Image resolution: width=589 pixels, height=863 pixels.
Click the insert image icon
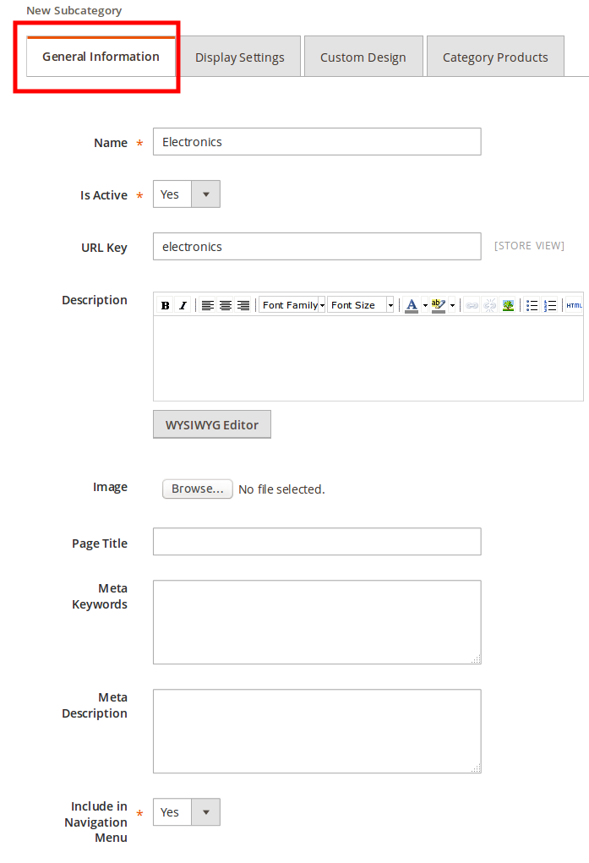tap(508, 305)
